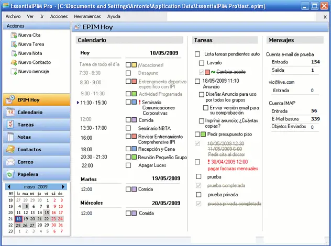
Task: Check the Seminario NBTA checkbox
Action: pos(128,128)
